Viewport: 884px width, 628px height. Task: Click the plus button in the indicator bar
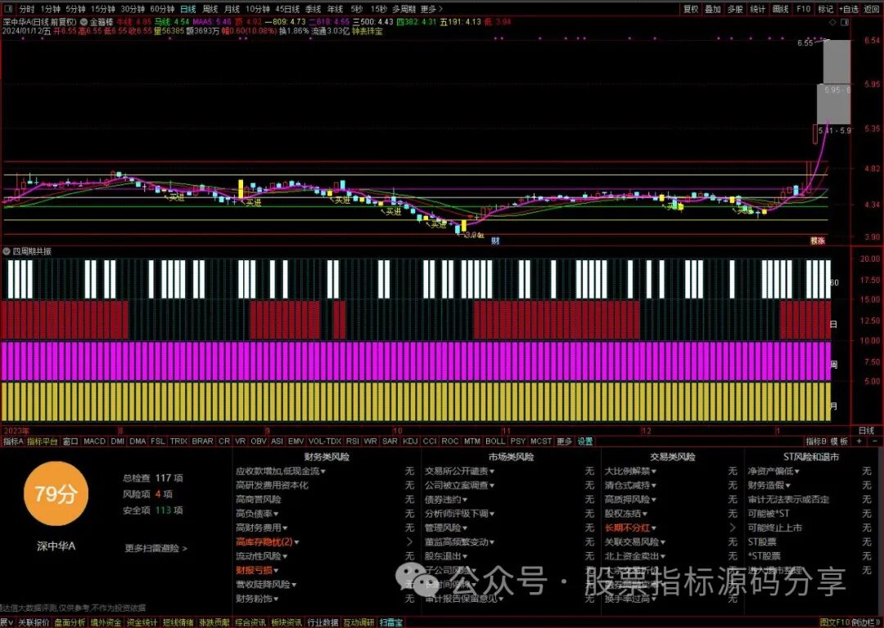click(x=859, y=442)
